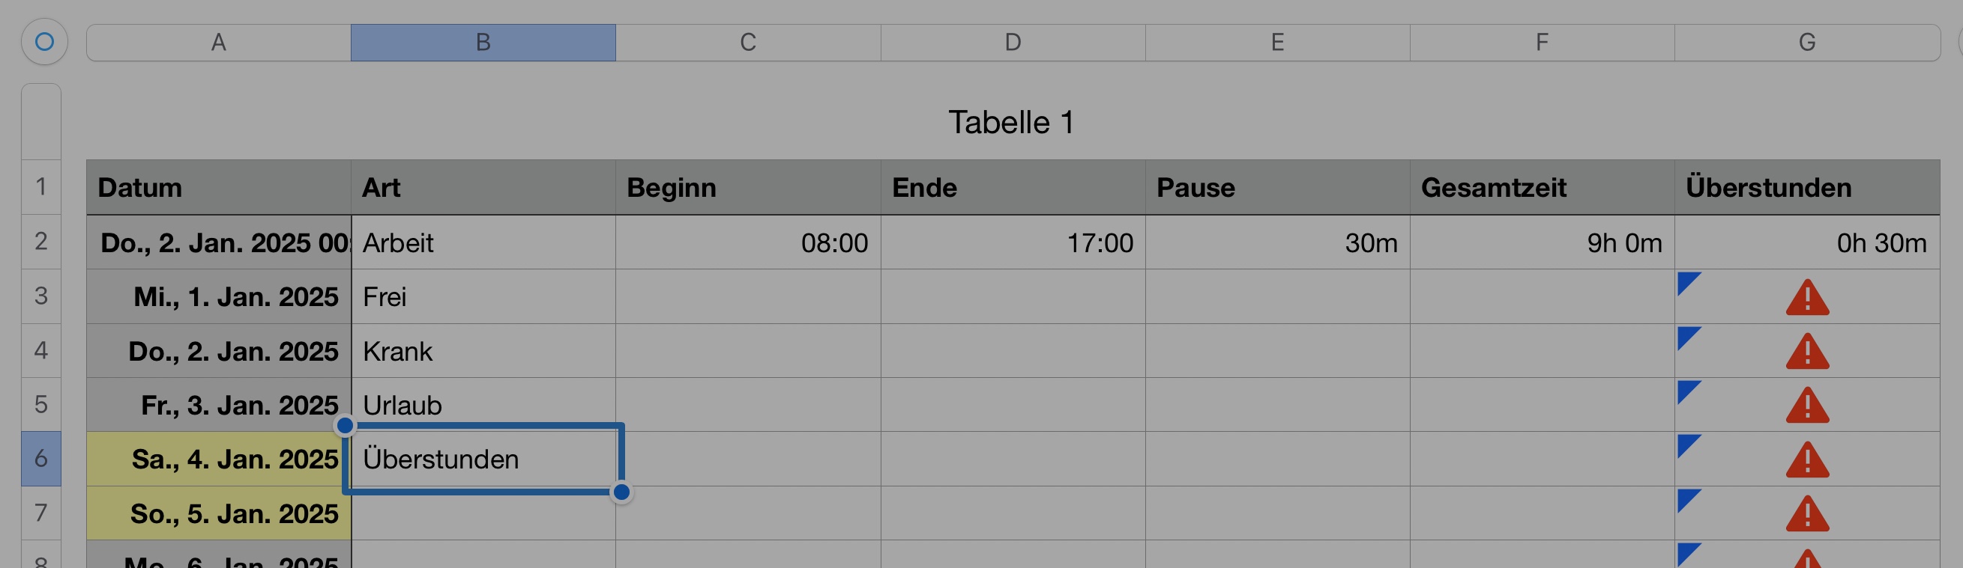Click the bottom-right selection handle of the selected cell
The width and height of the screenshot is (1963, 568).
coord(622,492)
